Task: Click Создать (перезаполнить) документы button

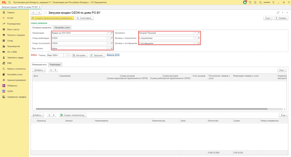Action: point(52,18)
